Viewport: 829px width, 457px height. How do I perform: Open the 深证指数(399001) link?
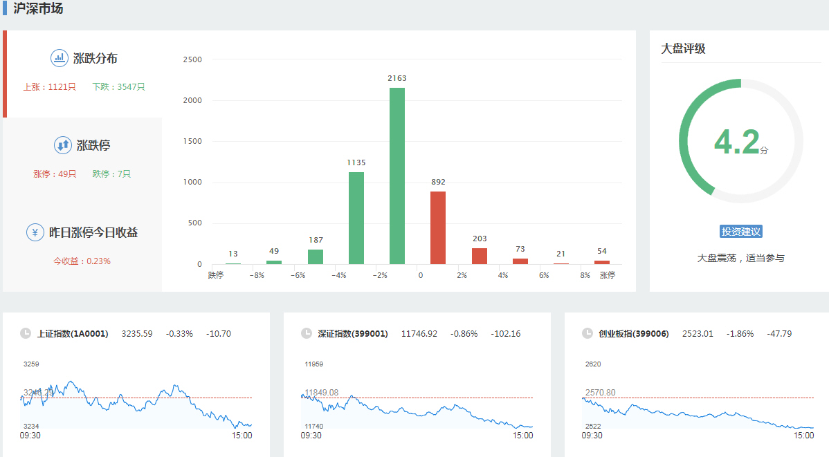tap(354, 333)
